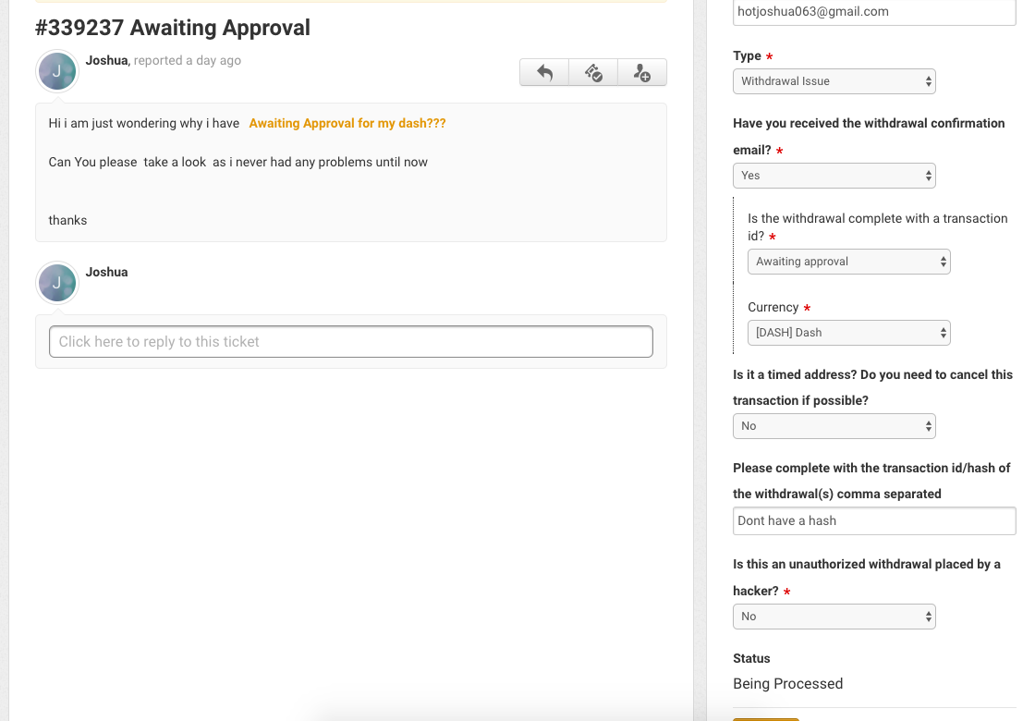Open the withdrawal confirmation email dropdown
This screenshot has height=721, width=1035.
pos(834,176)
